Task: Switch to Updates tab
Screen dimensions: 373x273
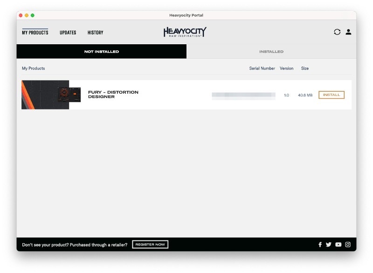Action: pyautogui.click(x=68, y=33)
